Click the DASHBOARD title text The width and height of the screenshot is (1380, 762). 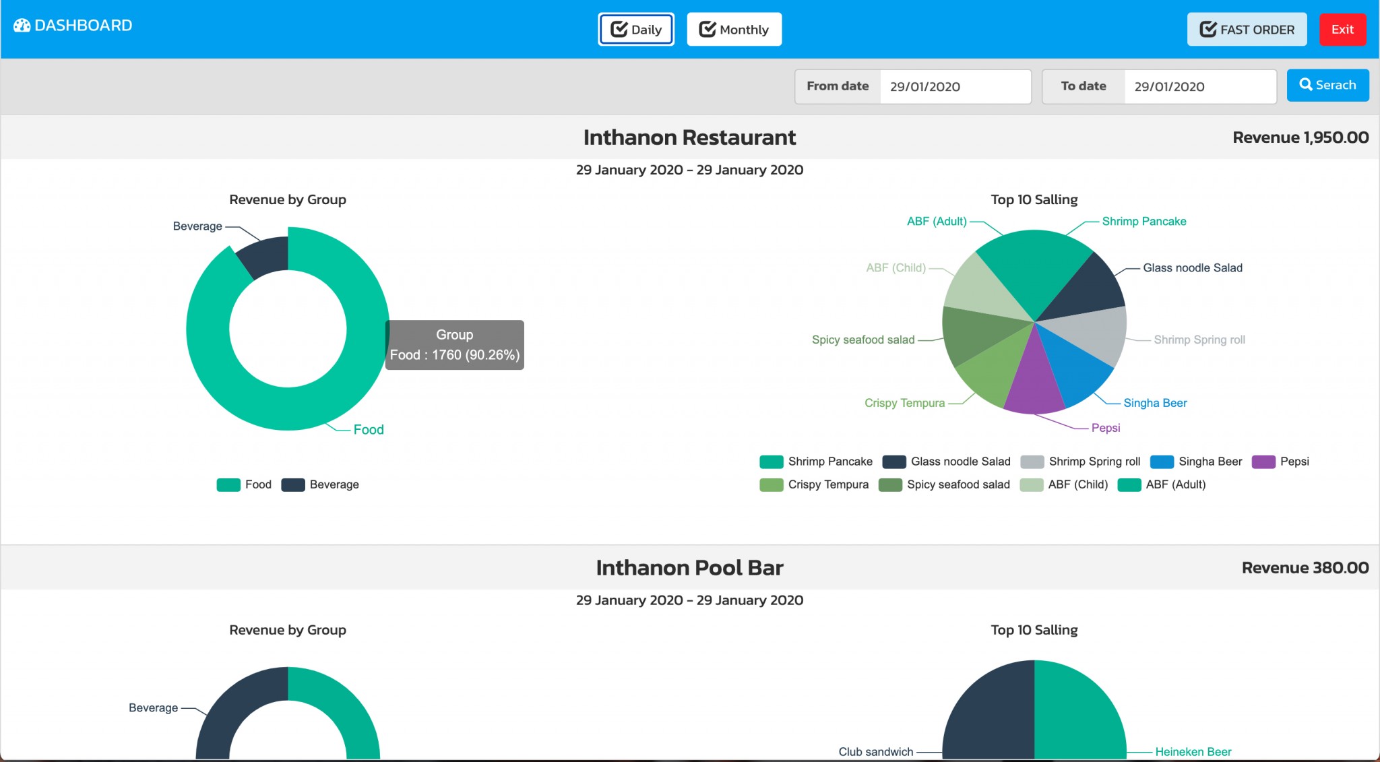click(83, 26)
